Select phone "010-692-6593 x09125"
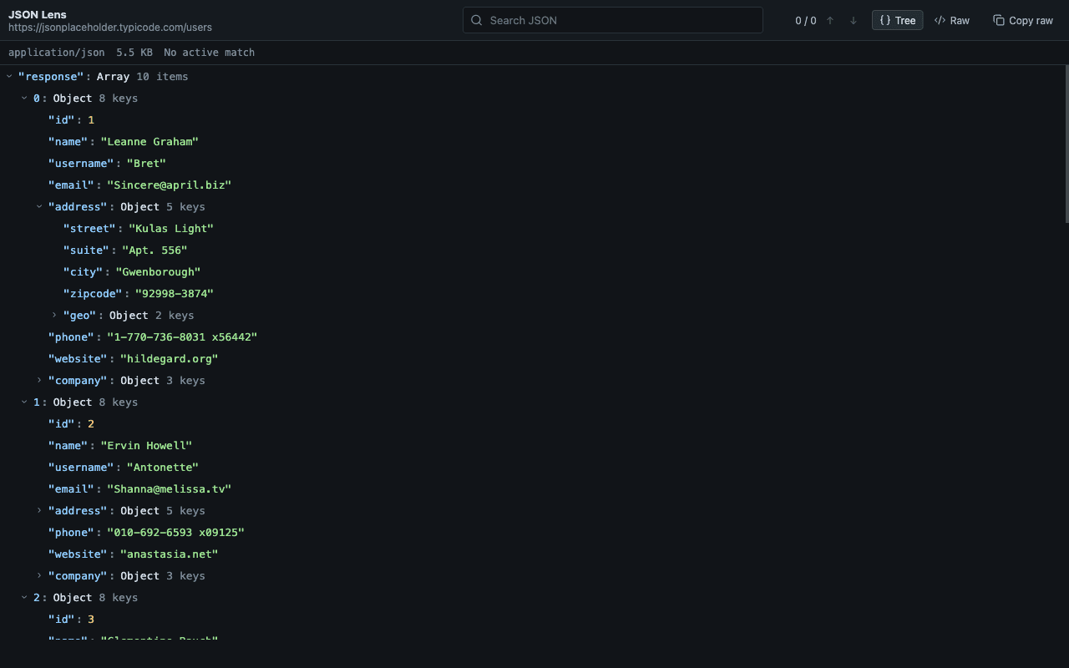 click(175, 532)
